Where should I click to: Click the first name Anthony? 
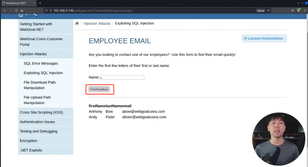(x=95, y=111)
